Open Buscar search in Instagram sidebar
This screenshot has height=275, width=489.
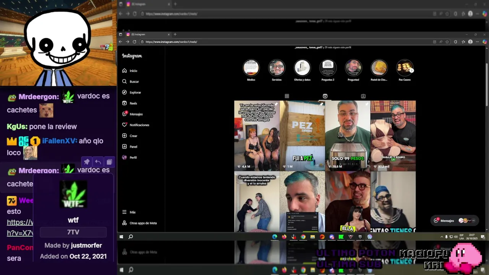pos(130,81)
